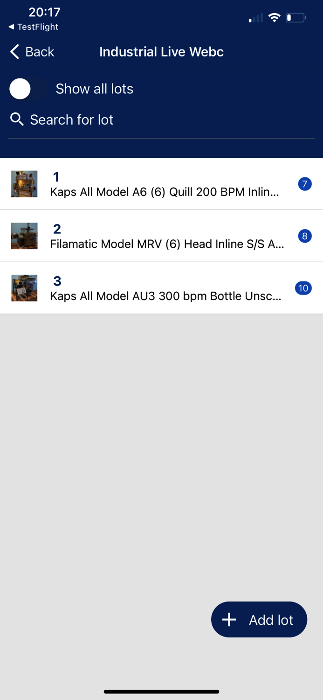
Task: Tap the Industrial Live Webc title
Action: coord(161,52)
